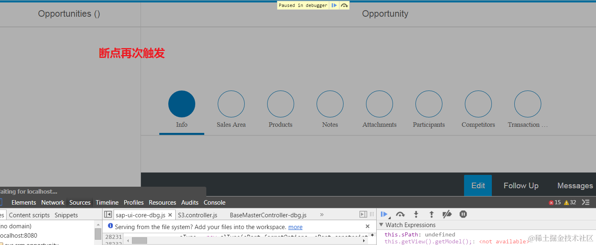This screenshot has width=596, height=245.
Task: Click the step into function icon
Action: [x=416, y=214]
